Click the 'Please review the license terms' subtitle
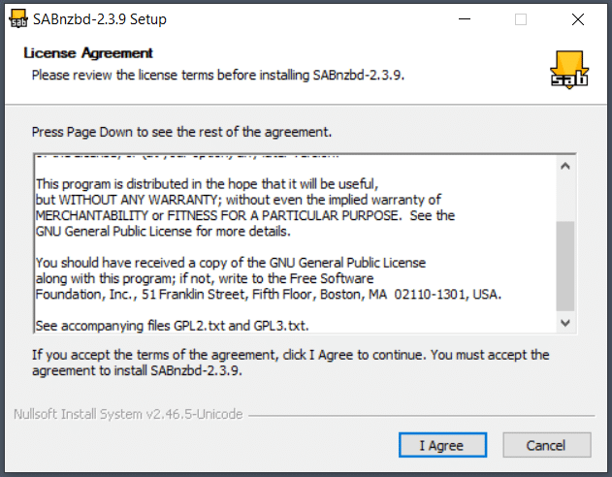Viewport: 612px width, 477px height. click(218, 75)
